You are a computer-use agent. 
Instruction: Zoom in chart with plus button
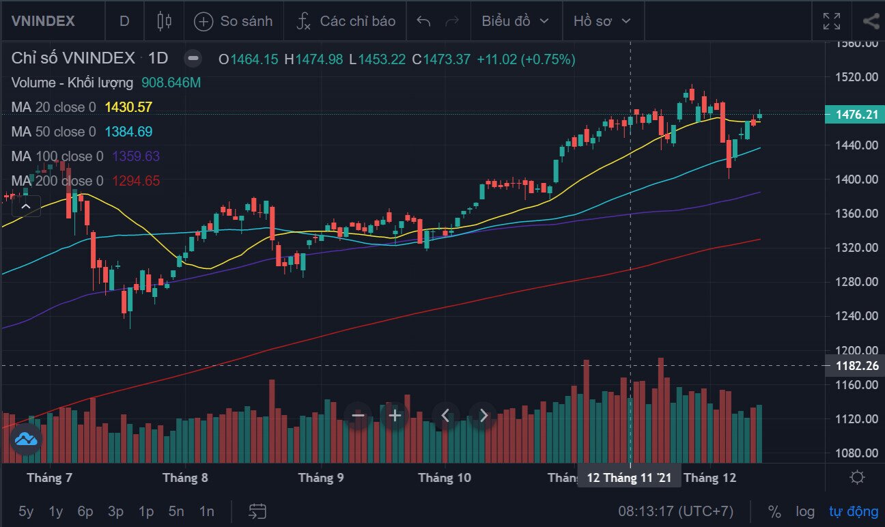pos(395,414)
